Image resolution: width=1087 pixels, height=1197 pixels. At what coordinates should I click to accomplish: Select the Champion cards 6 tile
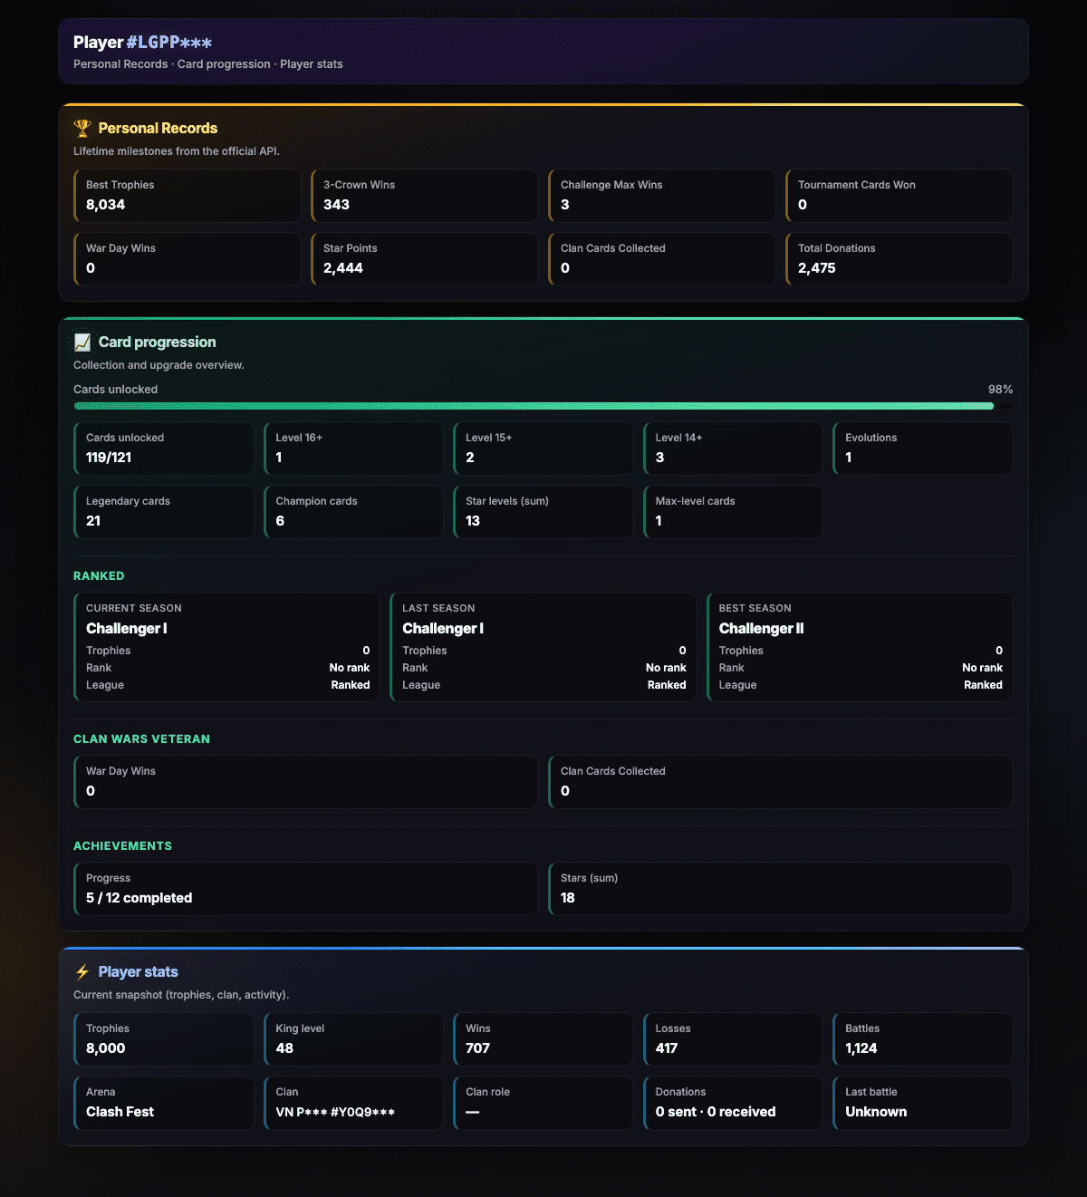(353, 512)
